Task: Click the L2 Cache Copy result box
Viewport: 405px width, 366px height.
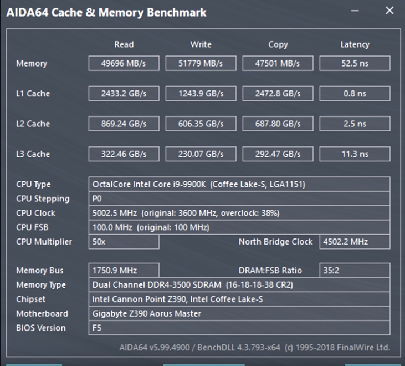Action: (x=278, y=124)
